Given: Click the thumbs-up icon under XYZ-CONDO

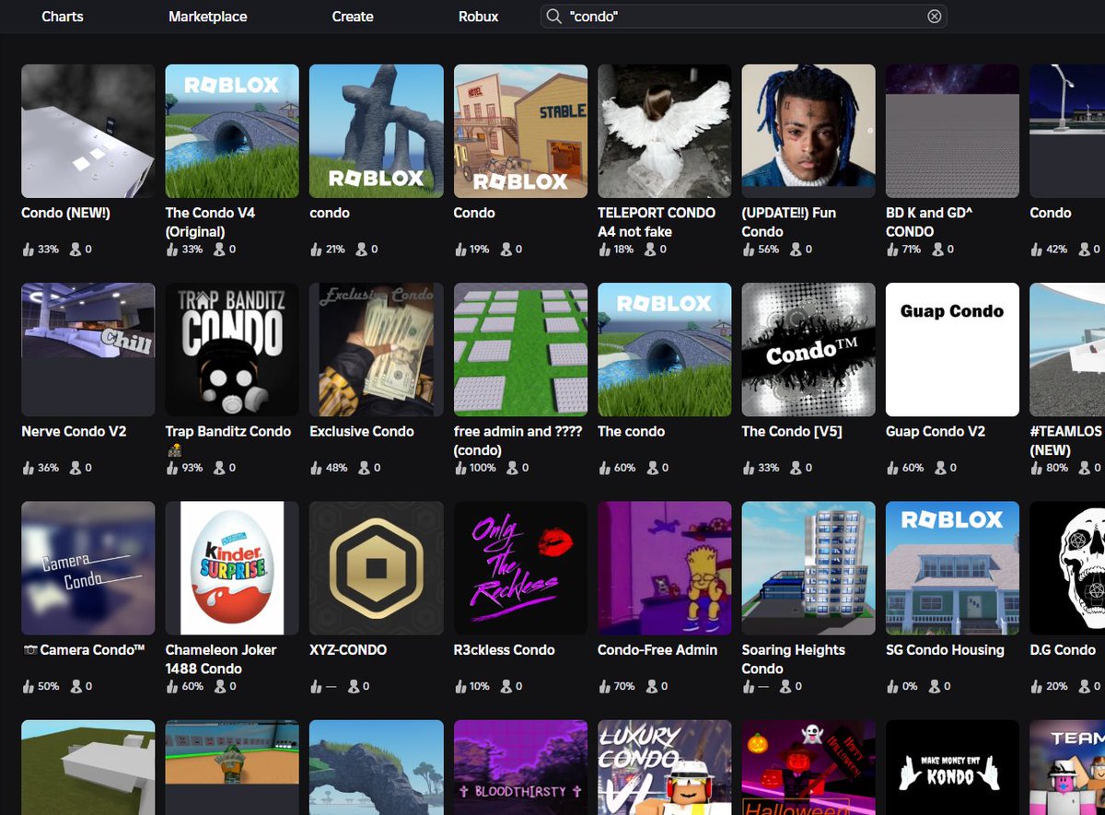Looking at the screenshot, I should click(x=317, y=686).
